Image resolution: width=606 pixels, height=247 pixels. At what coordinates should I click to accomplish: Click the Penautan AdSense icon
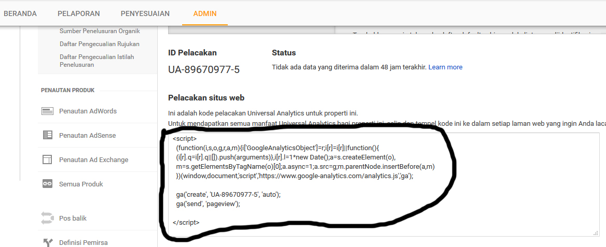(48, 136)
